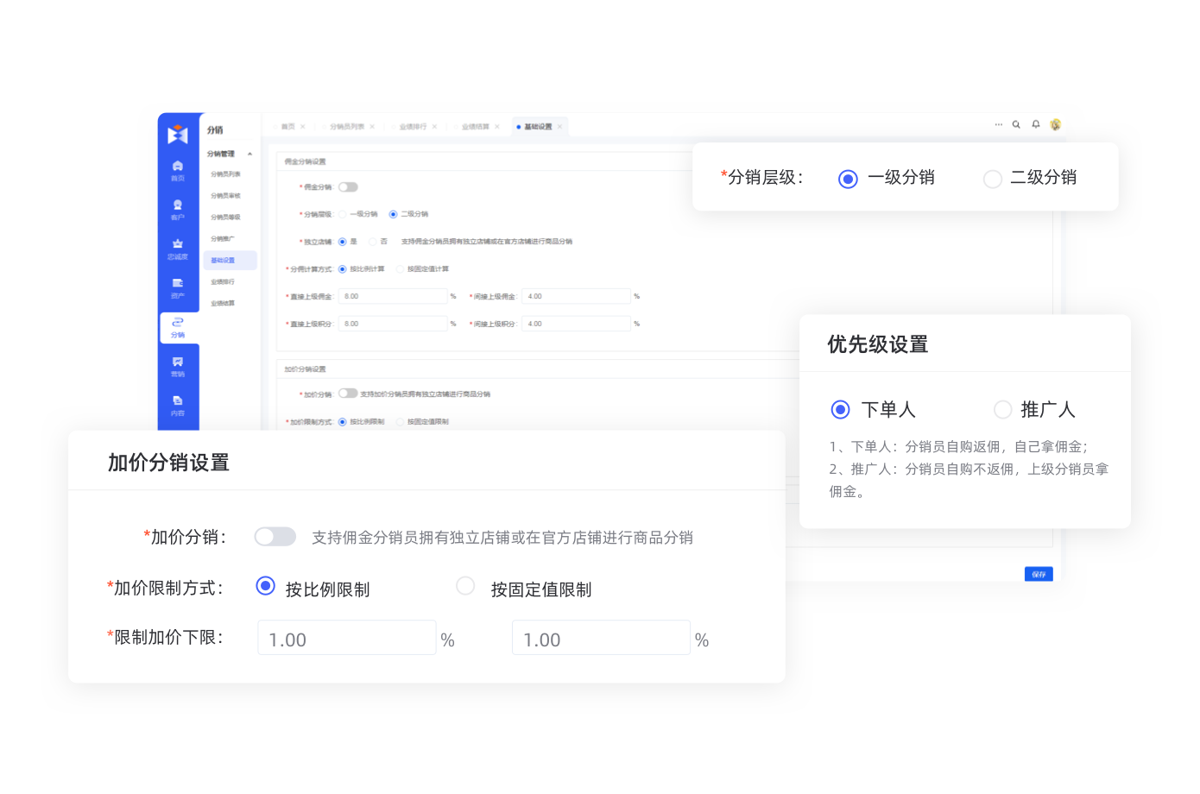Choose 推广人 in the 优先级设置 card
The width and height of the screenshot is (1200, 794).
click(1002, 409)
